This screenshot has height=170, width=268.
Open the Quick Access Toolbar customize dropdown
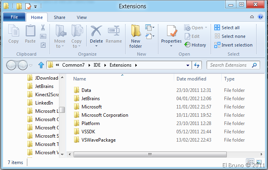click(x=35, y=6)
